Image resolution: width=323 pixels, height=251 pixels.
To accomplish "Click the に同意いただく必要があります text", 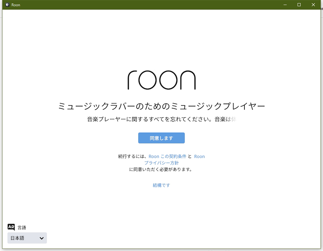I will [x=160, y=169].
